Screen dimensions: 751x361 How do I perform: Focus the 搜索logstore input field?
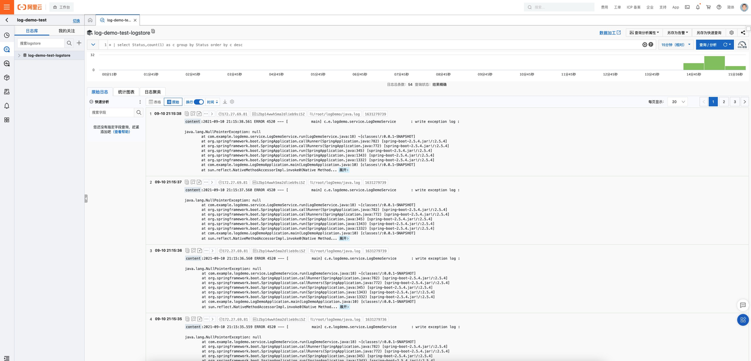point(41,43)
